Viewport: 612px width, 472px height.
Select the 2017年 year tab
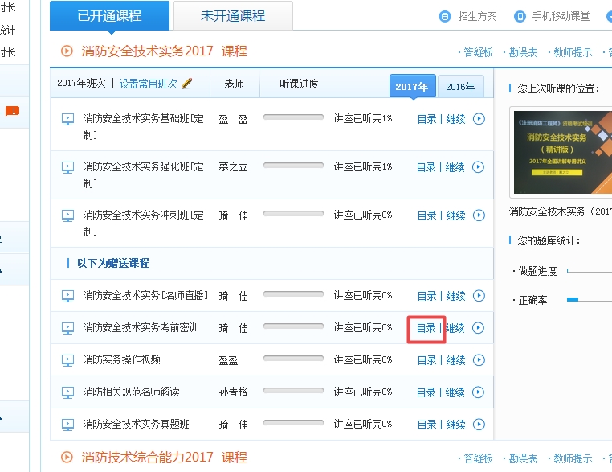(x=413, y=86)
